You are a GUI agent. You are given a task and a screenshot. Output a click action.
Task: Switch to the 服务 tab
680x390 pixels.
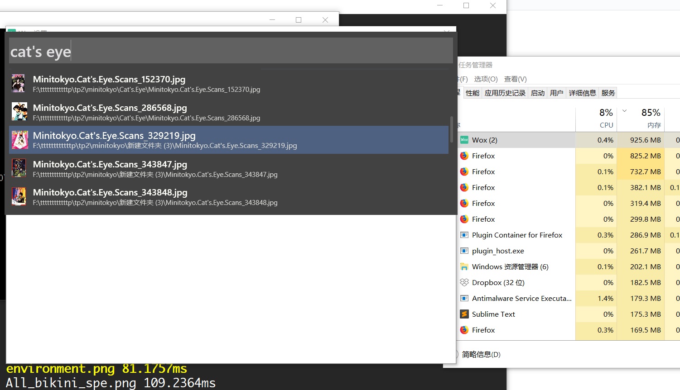608,93
